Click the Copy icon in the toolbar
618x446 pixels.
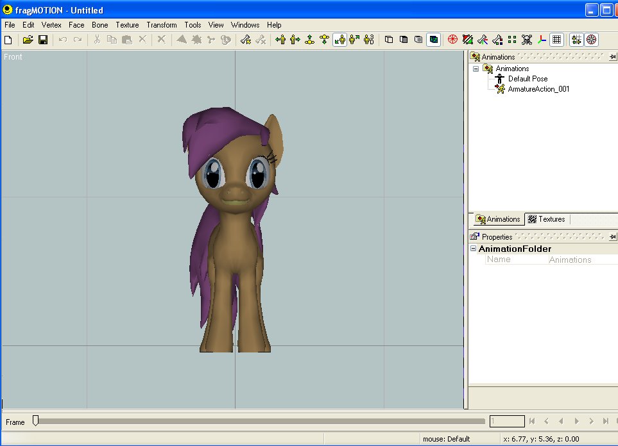pos(112,40)
